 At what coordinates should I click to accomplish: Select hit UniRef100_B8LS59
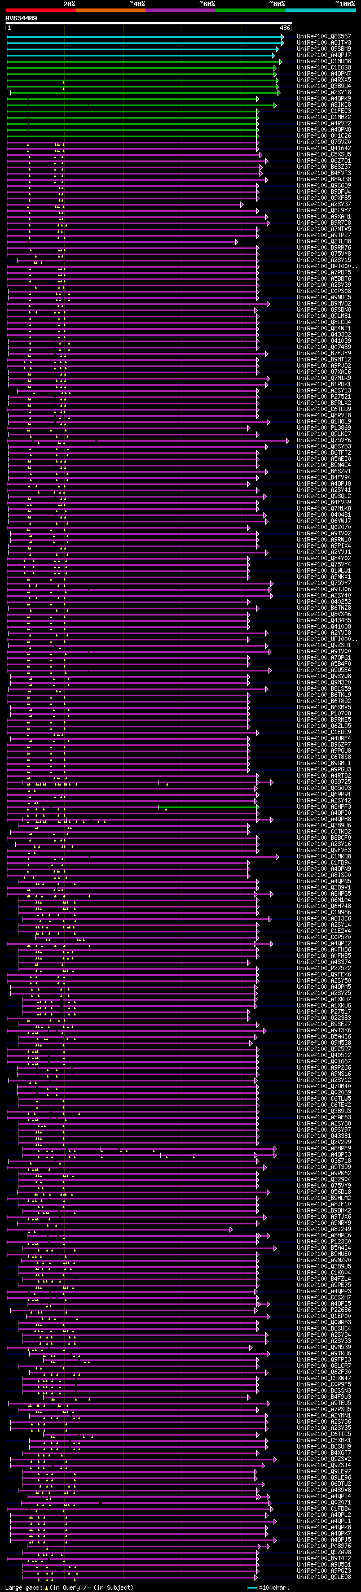pos(324,688)
